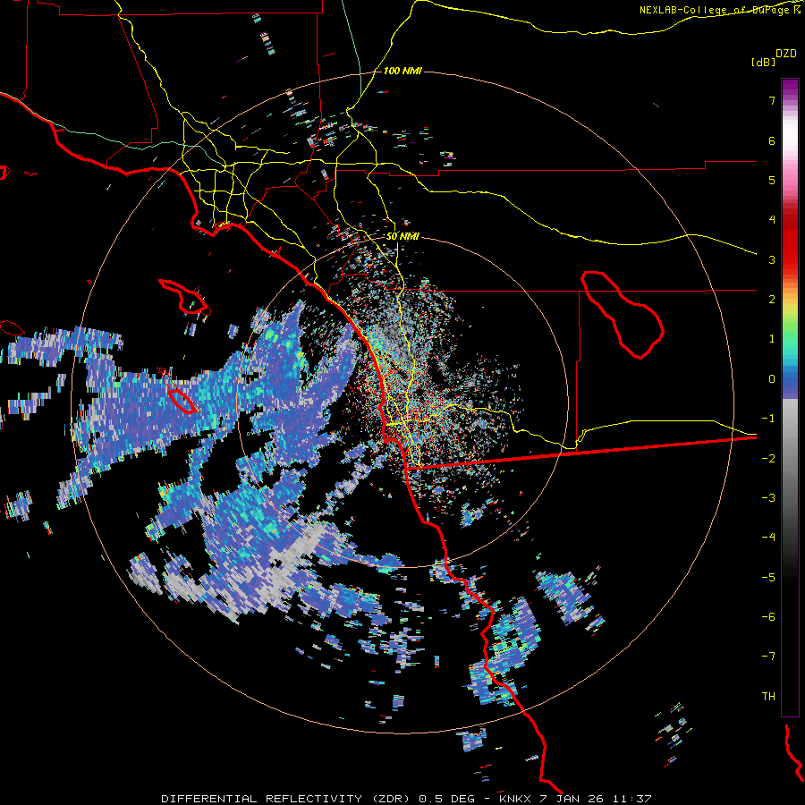Select the -7 dB scale label
Screen dimensions: 805x805
point(768,657)
